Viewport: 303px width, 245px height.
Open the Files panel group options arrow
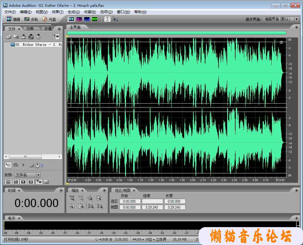(59, 29)
